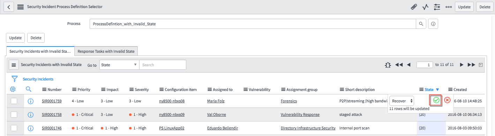495x136 pixels.
Task: Confirm the edit with green checkmark
Action: pos(436,100)
